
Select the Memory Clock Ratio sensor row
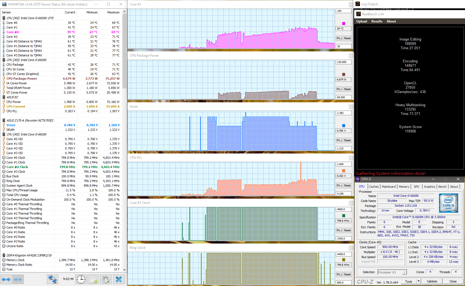point(61,265)
